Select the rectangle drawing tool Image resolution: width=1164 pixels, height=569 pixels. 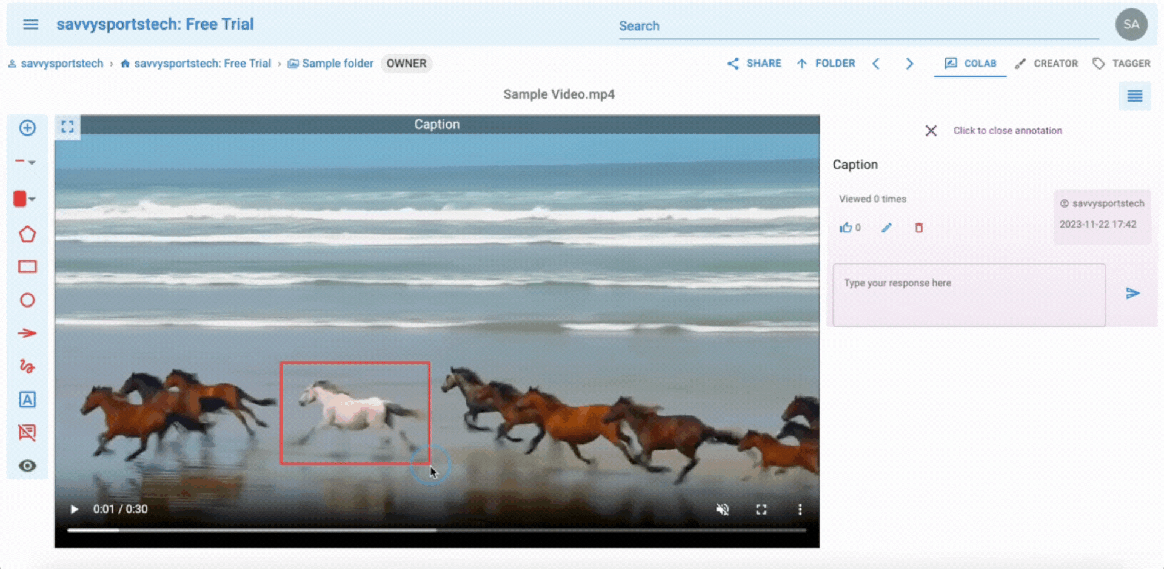27,267
